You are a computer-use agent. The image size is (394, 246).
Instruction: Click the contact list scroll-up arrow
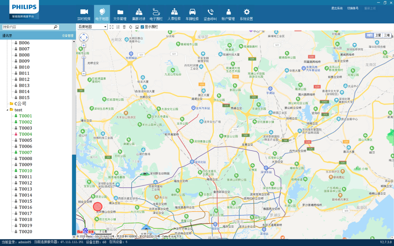point(74,42)
